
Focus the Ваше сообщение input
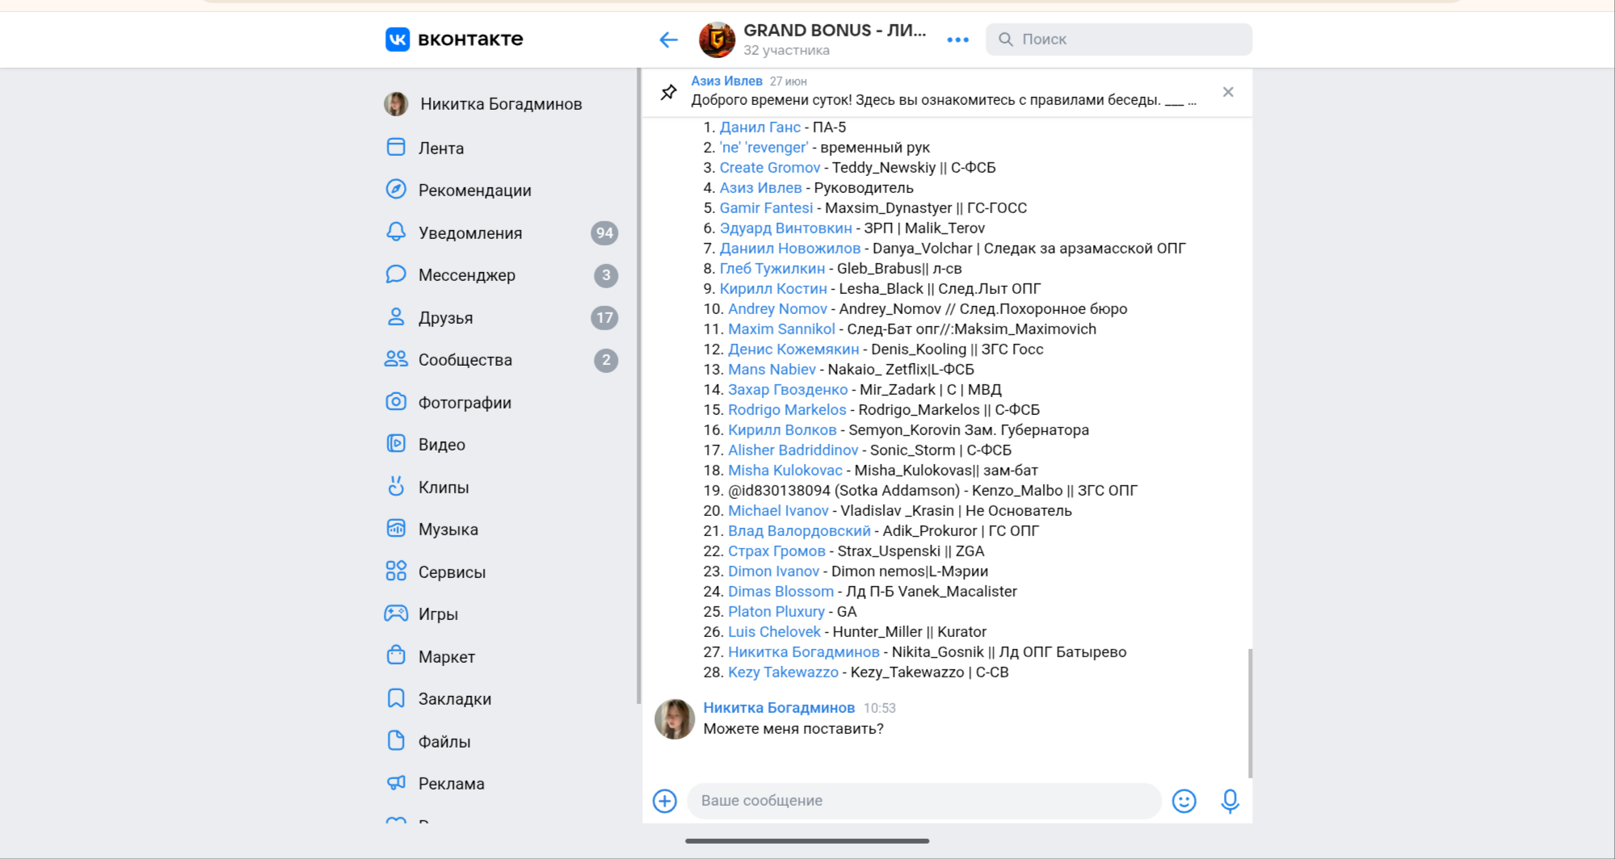click(924, 800)
